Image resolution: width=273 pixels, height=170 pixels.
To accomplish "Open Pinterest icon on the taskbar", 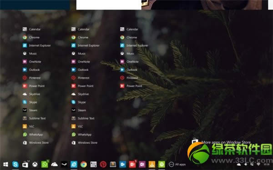I will coord(103,164).
